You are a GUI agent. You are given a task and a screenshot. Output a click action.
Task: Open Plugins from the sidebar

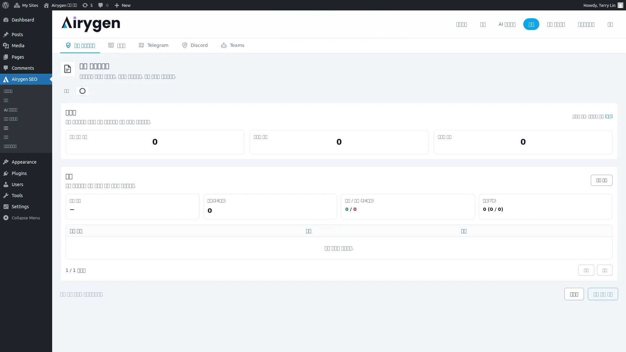[19, 173]
